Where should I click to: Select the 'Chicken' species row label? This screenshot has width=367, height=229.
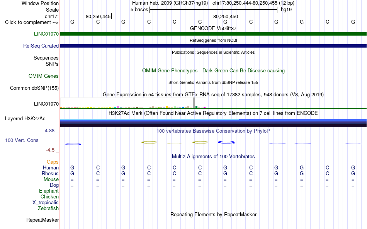click(x=49, y=197)
